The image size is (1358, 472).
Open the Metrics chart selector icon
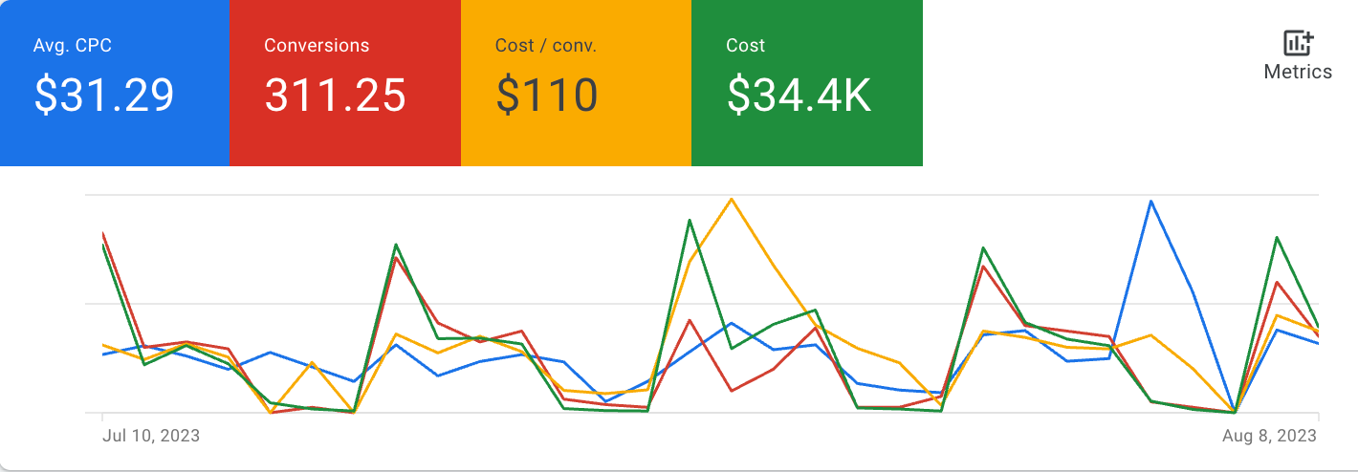tap(1298, 43)
